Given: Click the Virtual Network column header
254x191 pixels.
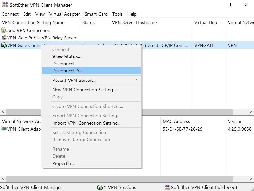Looking at the screenshot, I should [240, 22].
